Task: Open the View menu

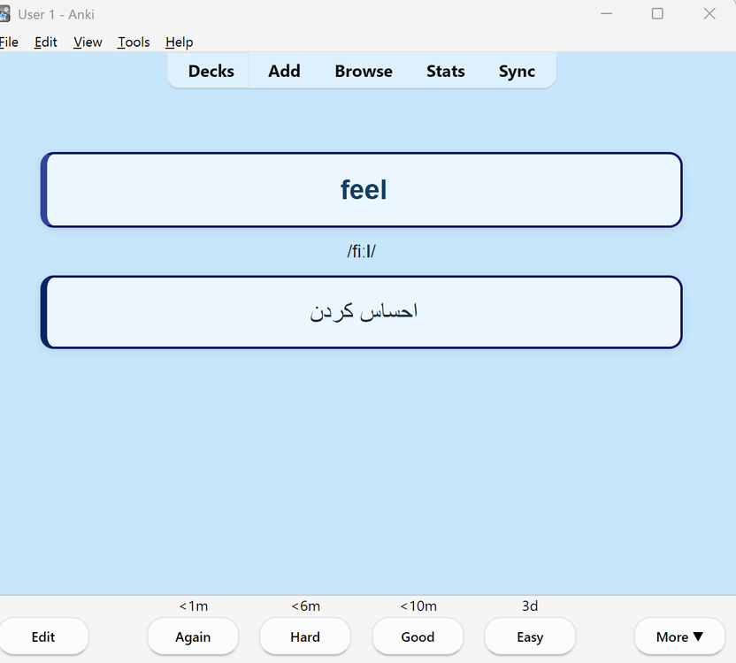Action: [x=88, y=42]
